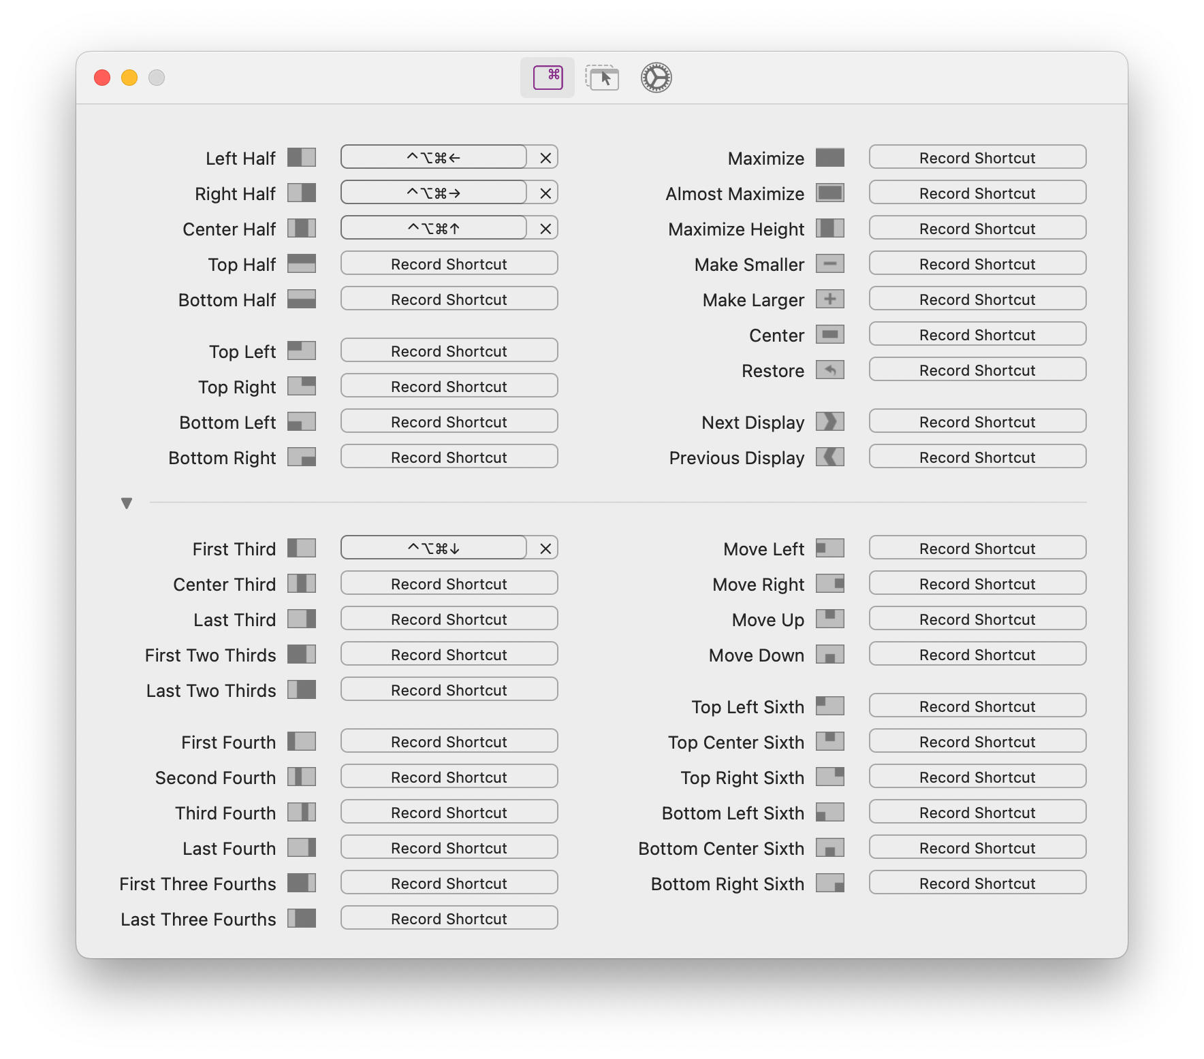
Task: Clear the First Third shortcut
Action: coord(544,548)
